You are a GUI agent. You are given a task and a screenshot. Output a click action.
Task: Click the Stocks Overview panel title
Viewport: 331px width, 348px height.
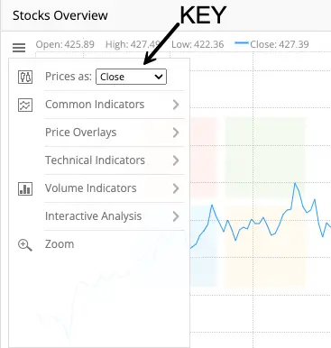pyautogui.click(x=60, y=15)
